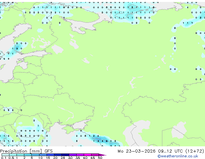Select the 30–35 mm purple legend swatch
The image size is (205, 159).
tap(73, 155)
